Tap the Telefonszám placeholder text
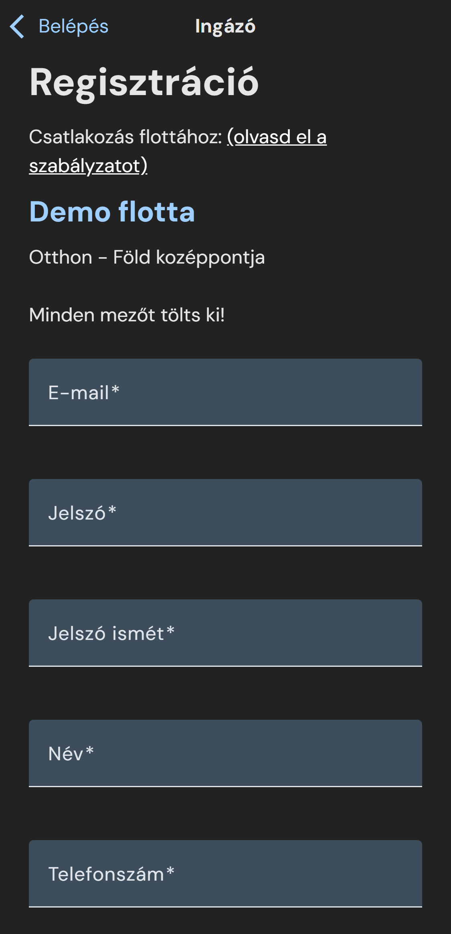The width and height of the screenshot is (451, 934). [106, 874]
